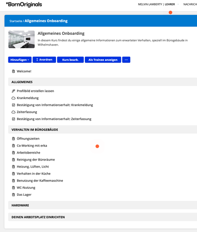
Task: Open the WC-Nutzung page
Action: (x=26, y=187)
